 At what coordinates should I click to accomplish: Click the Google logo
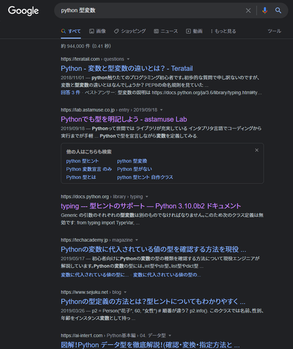(23, 11)
